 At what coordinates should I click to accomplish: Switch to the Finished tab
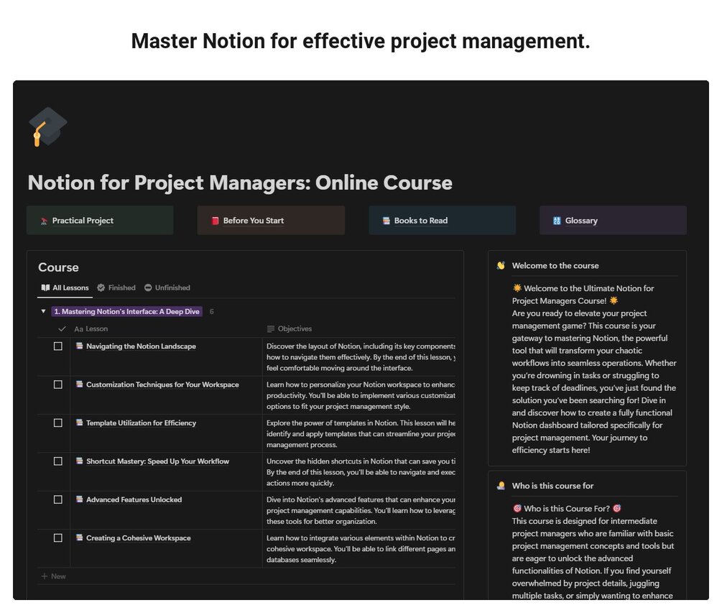[116, 287]
